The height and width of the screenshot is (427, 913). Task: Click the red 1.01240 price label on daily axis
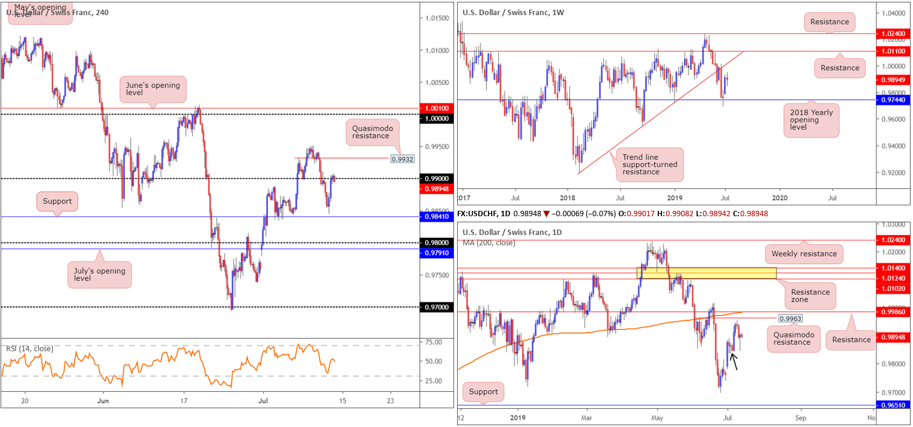tap(894, 278)
